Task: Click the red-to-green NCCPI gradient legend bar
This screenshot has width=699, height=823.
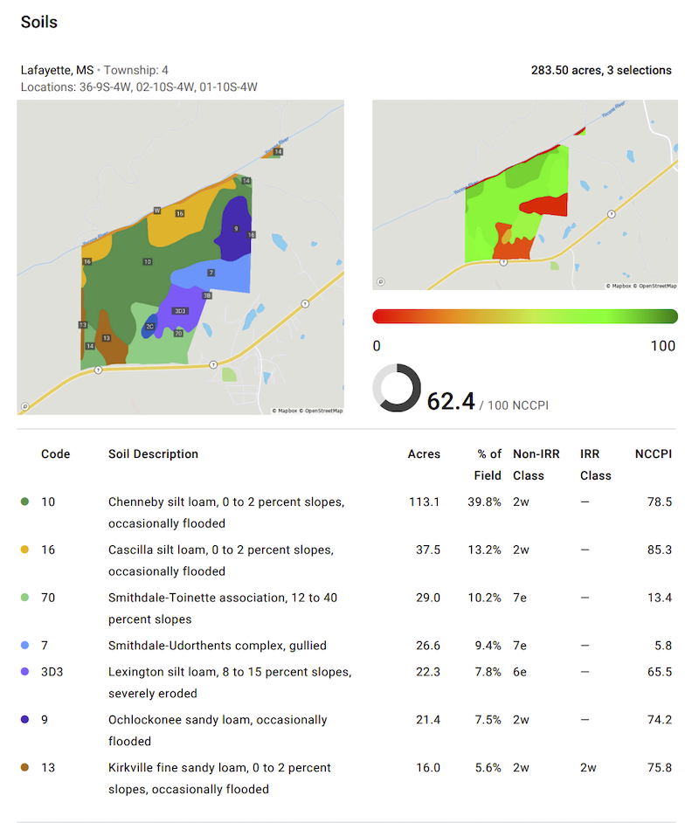Action: coord(524,316)
